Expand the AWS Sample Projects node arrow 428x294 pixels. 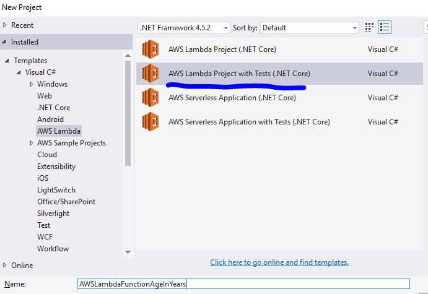point(31,143)
